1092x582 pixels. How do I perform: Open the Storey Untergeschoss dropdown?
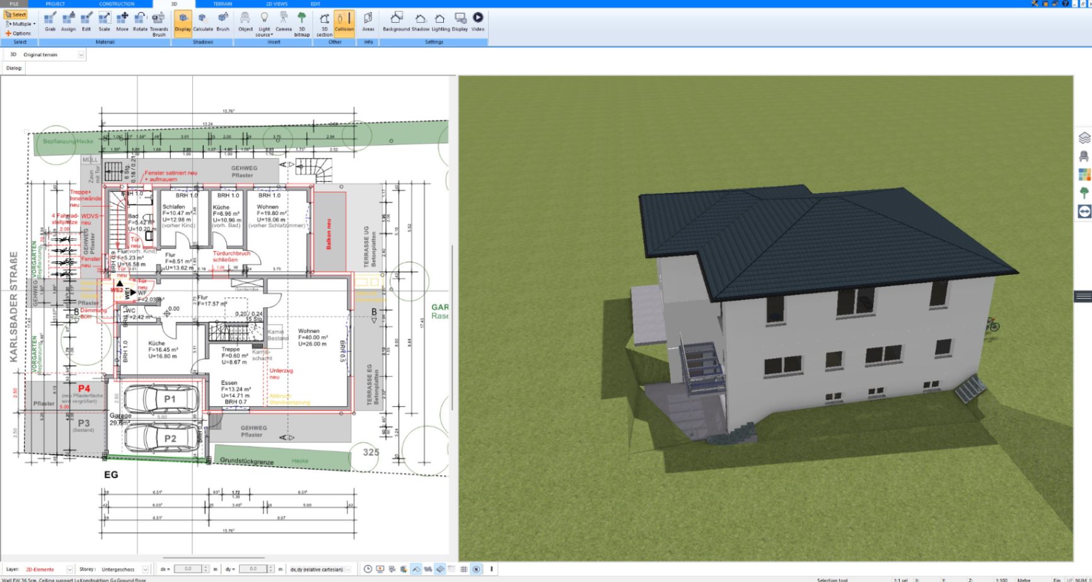tap(145, 569)
